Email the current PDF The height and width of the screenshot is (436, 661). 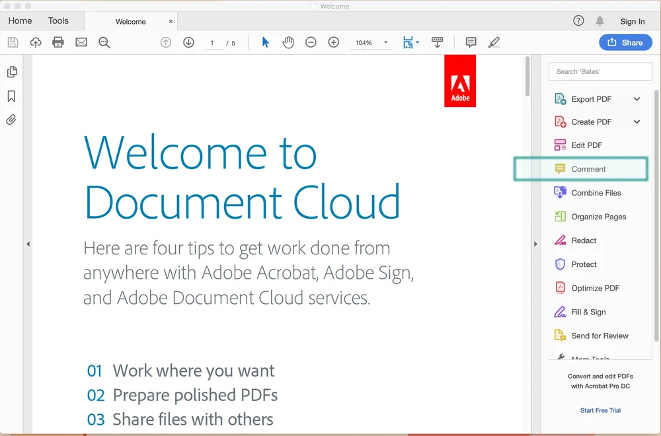point(81,42)
